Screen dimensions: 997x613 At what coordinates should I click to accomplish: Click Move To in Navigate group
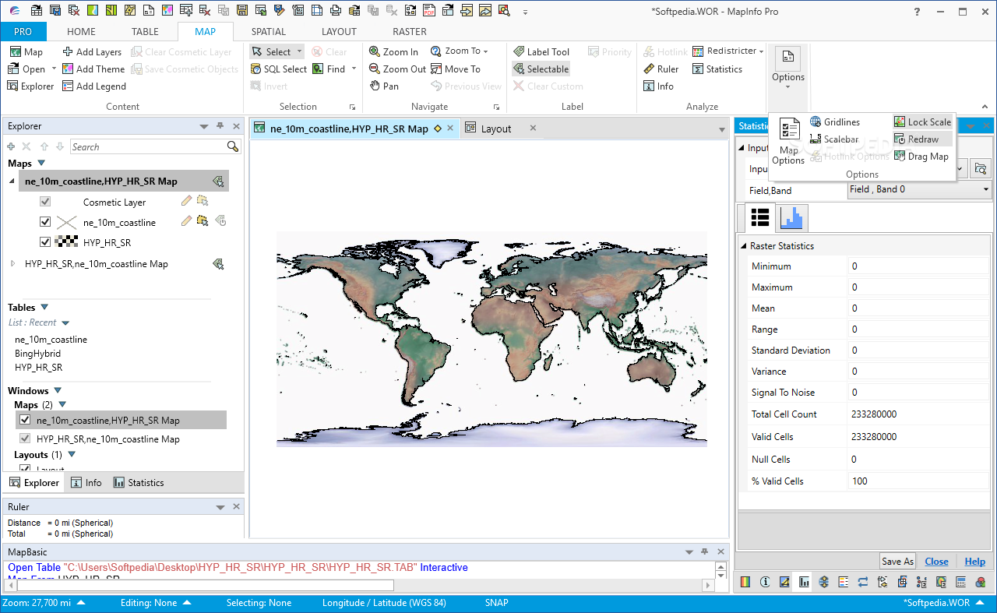pyautogui.click(x=455, y=69)
